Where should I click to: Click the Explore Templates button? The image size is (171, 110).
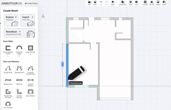click(x=11, y=20)
